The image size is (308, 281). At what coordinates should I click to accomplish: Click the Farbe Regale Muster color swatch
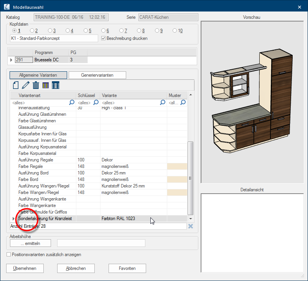pyautogui.click(x=177, y=166)
